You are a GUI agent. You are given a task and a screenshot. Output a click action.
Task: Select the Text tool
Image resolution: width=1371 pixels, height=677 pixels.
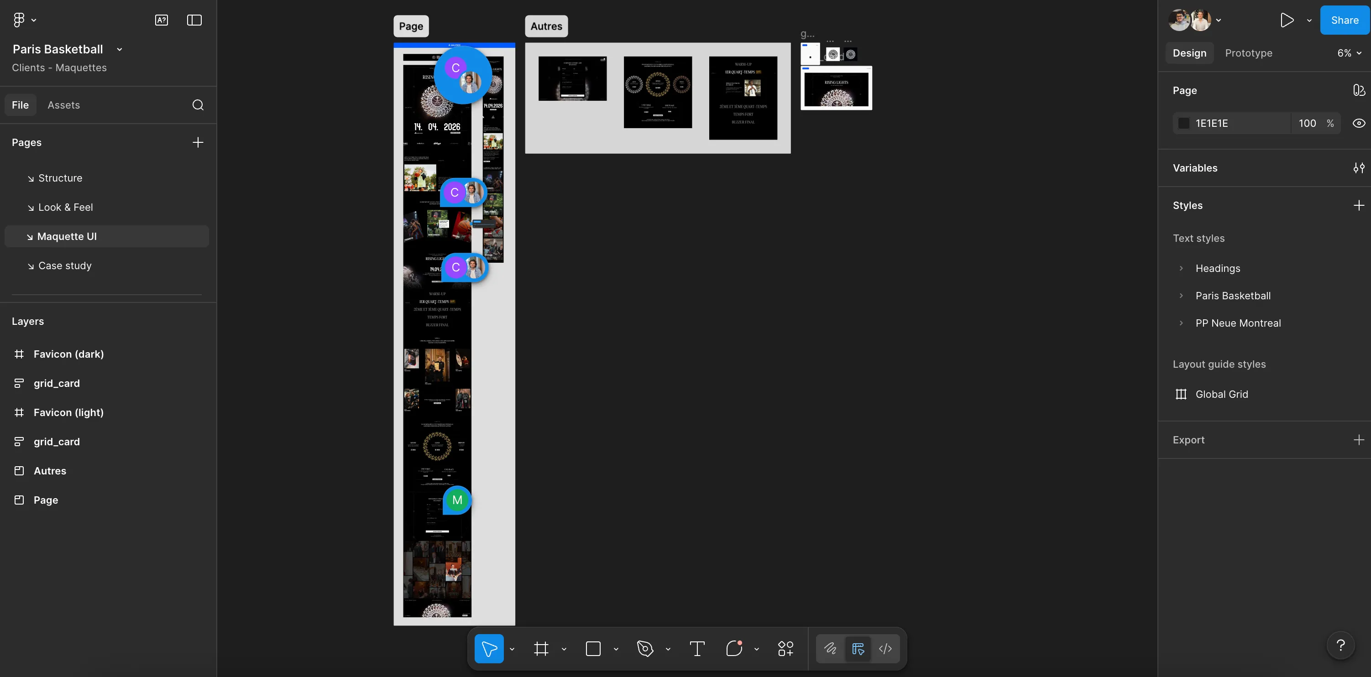[696, 648]
